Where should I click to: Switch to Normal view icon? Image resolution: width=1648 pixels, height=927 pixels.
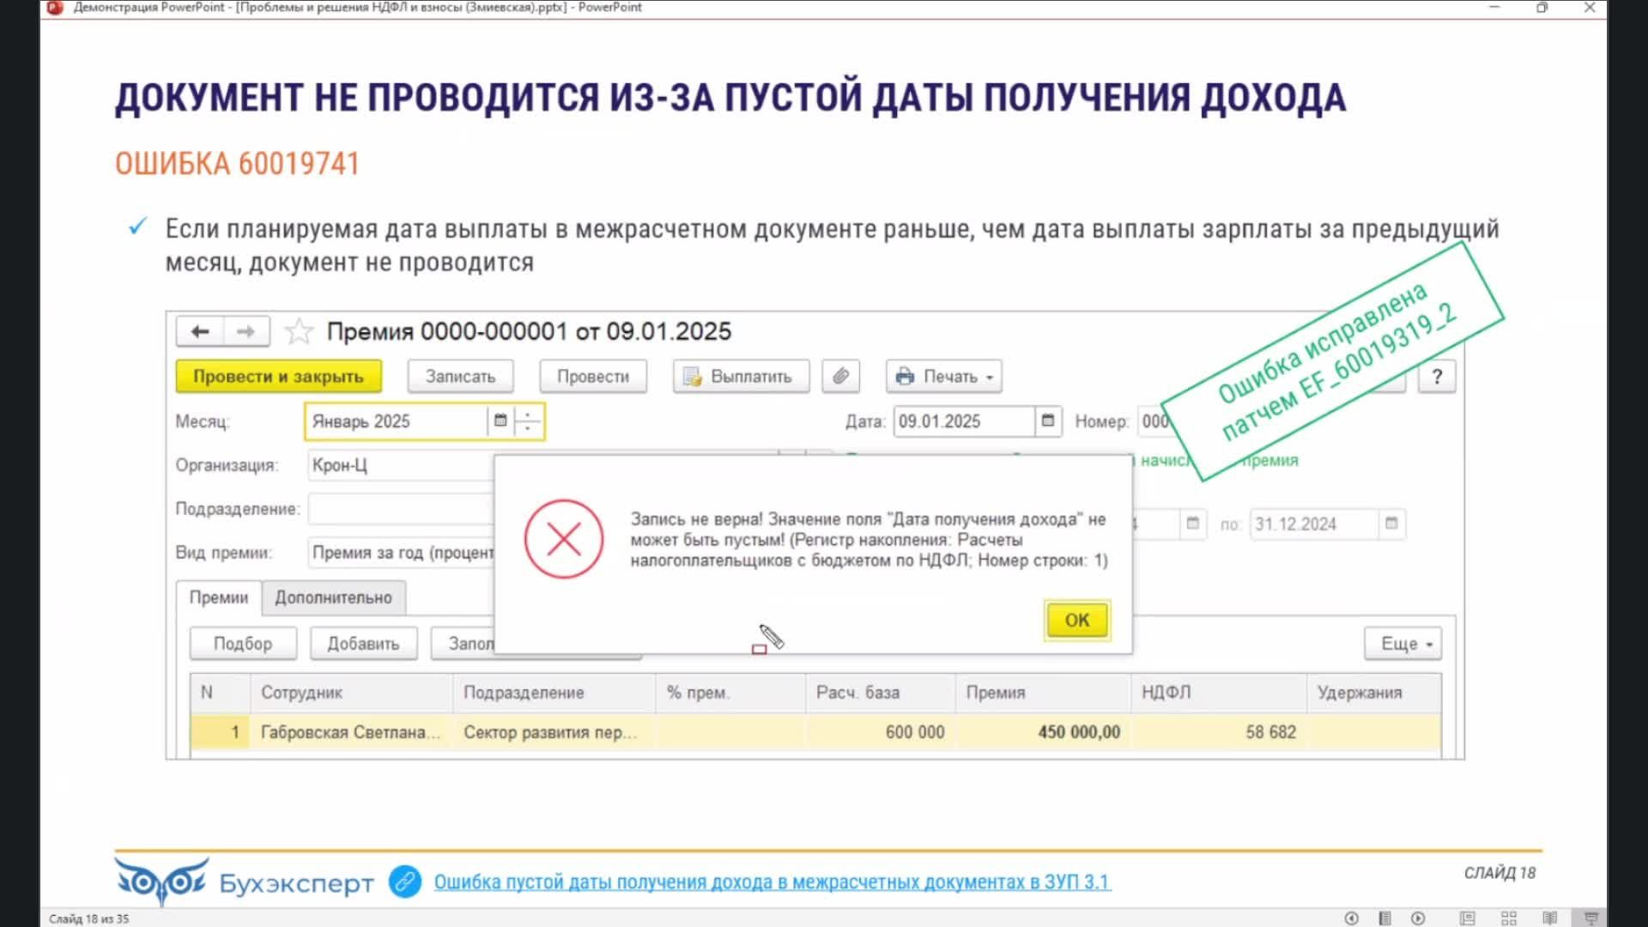[1467, 918]
